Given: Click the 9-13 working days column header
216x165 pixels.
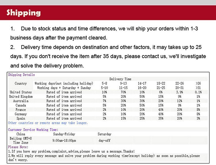Looking at the screenshot, I should coord(123,83).
